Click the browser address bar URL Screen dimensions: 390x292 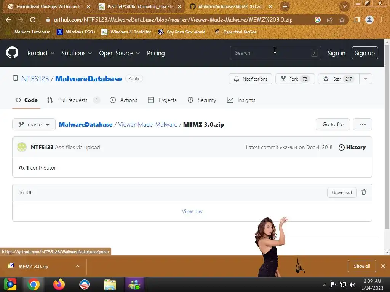(173, 20)
